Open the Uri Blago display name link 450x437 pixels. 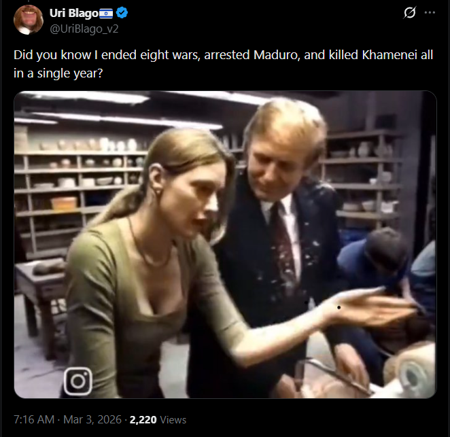point(74,13)
